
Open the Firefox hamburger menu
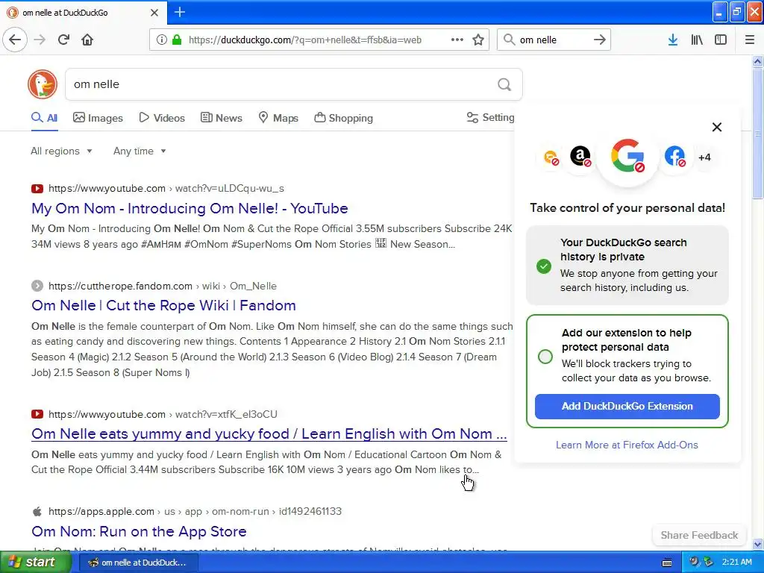(x=750, y=40)
